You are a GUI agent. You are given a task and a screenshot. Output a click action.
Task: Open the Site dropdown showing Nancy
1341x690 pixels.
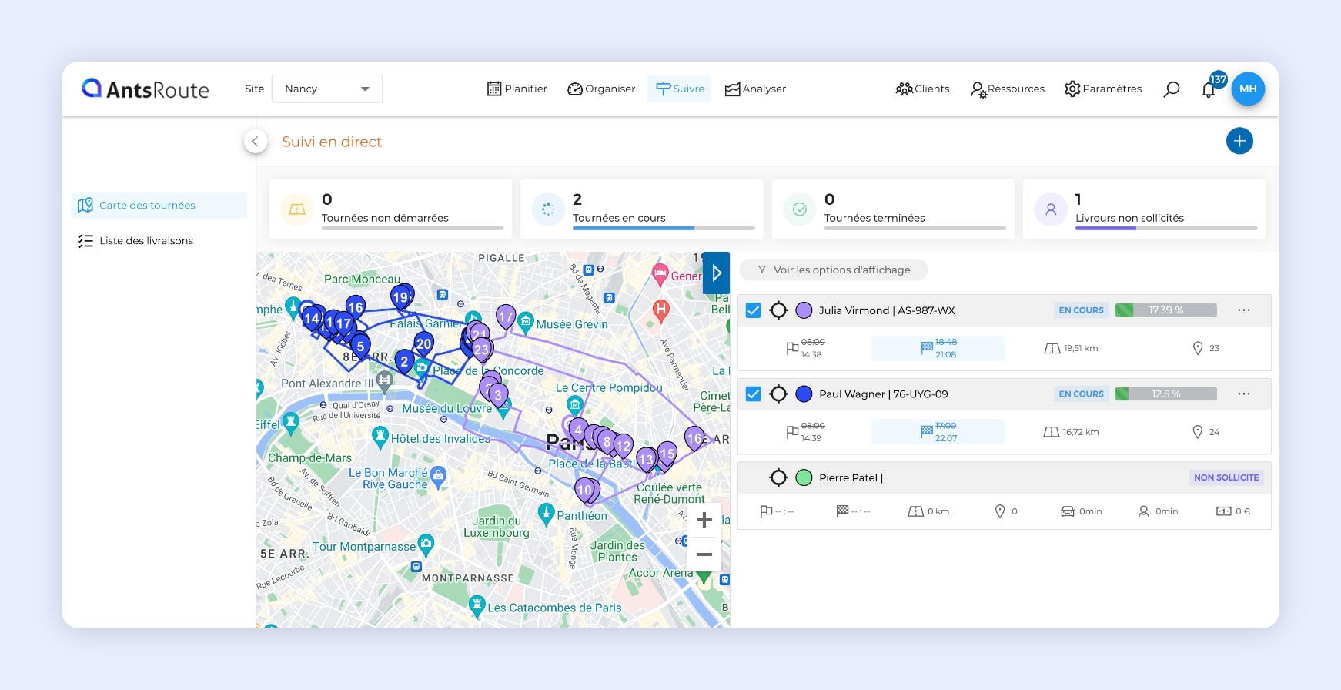[327, 89]
